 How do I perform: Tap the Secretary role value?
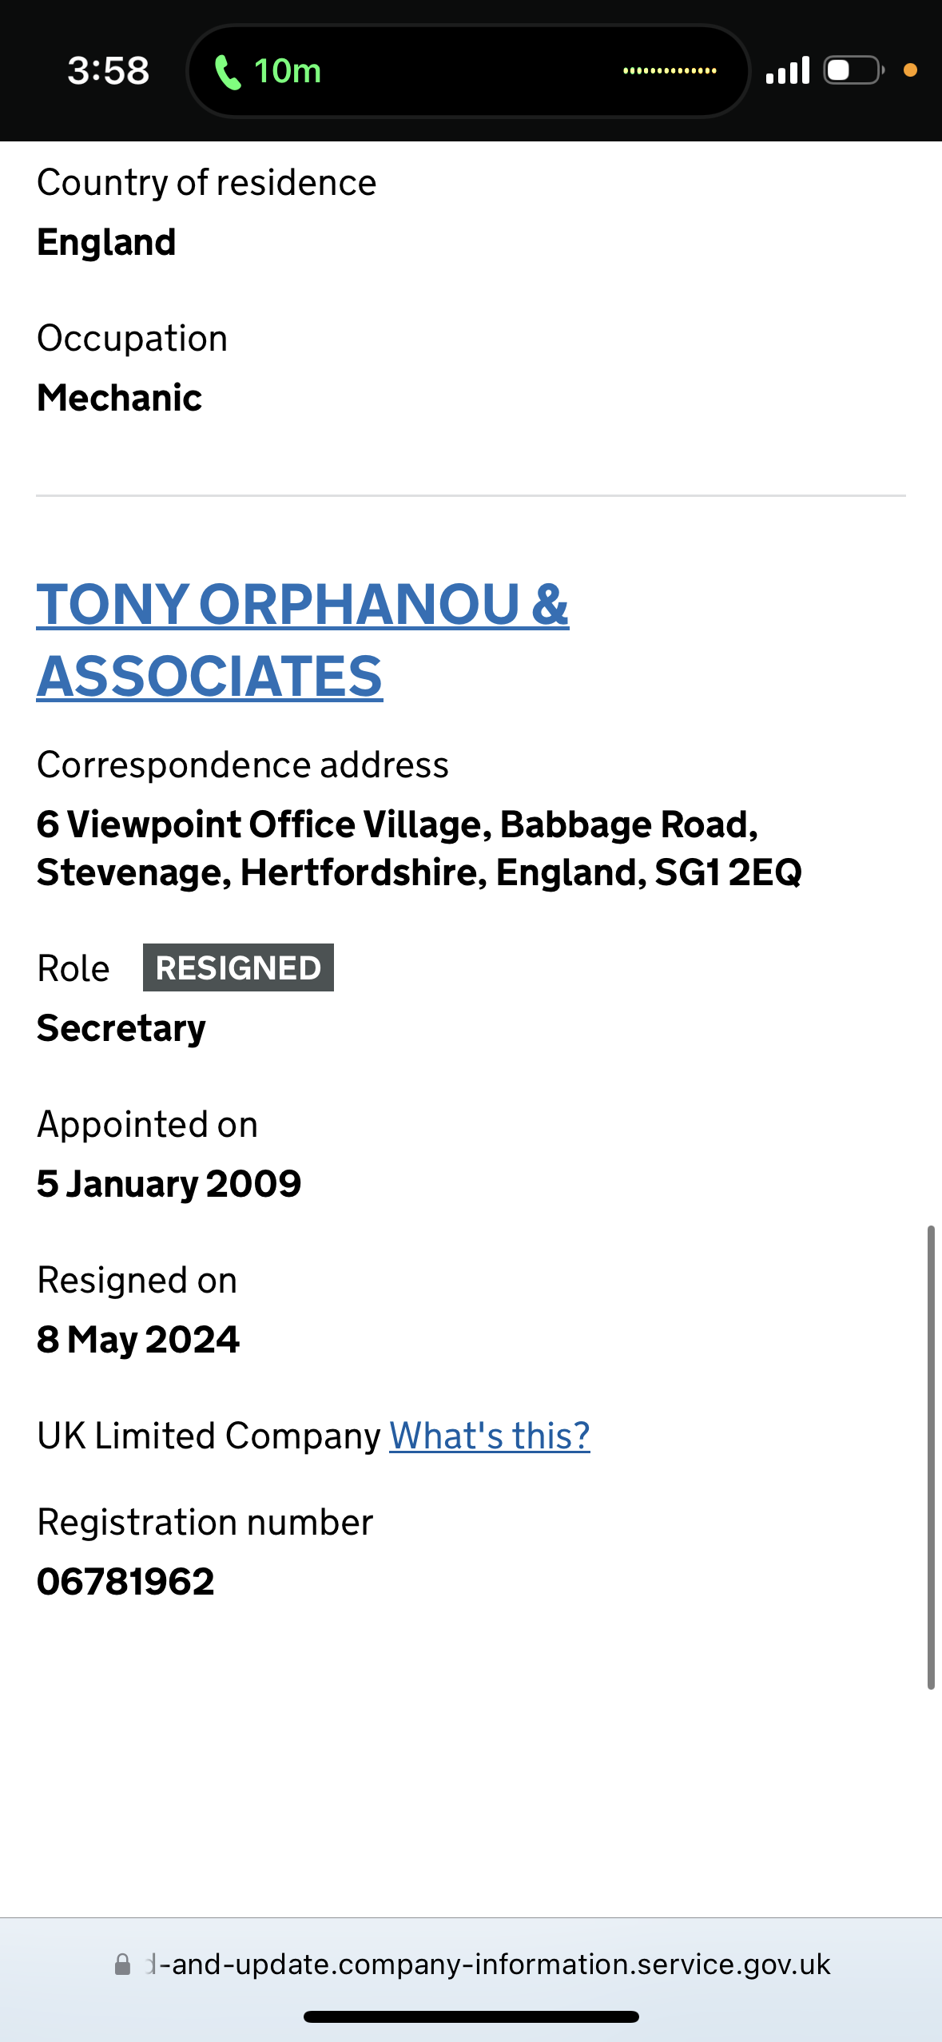(x=121, y=1028)
